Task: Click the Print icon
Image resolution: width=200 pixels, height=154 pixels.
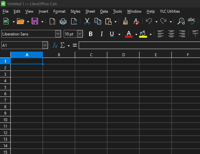Action: [63, 21]
